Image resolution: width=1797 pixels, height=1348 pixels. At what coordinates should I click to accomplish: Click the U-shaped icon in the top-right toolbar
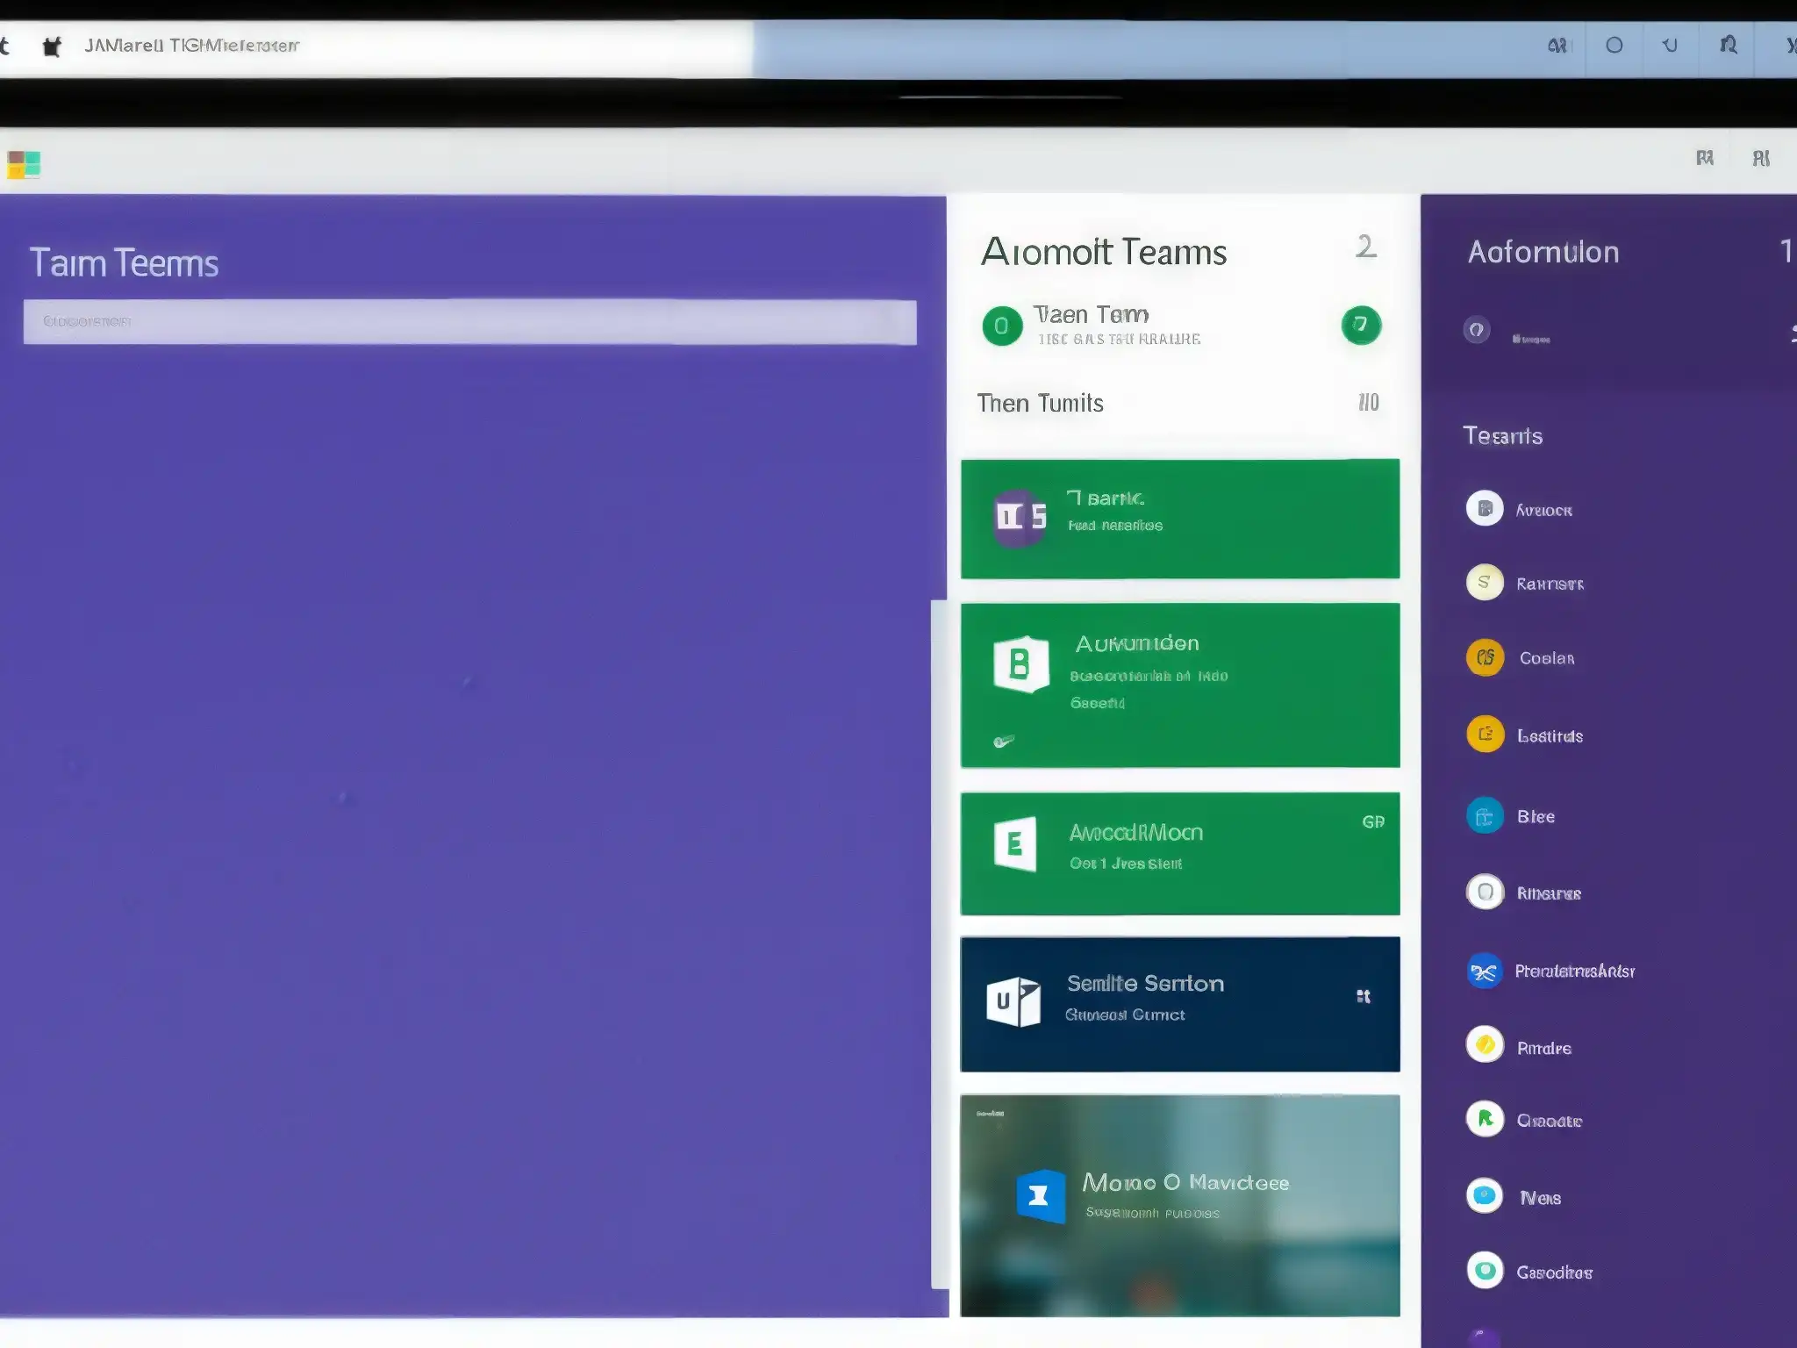pyautogui.click(x=1670, y=45)
